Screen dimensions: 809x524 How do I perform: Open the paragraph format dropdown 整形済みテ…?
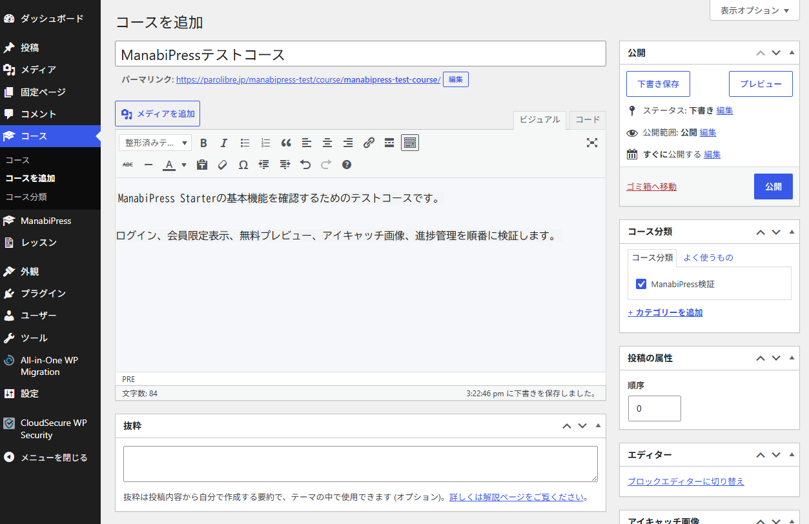pos(155,143)
